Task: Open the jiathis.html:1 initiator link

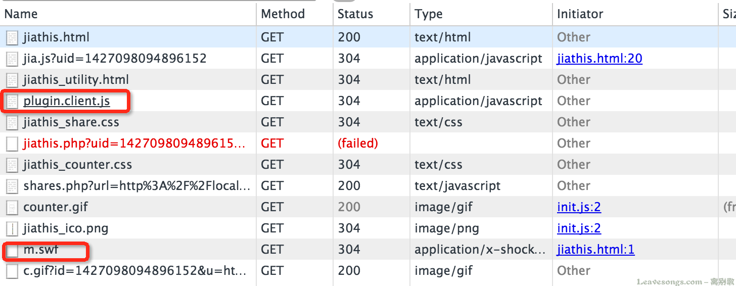Action: pos(595,250)
